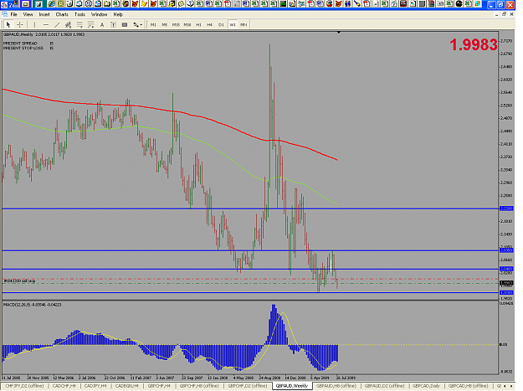
Task: Click the anchor icon in top bar
Action: pos(191,4)
